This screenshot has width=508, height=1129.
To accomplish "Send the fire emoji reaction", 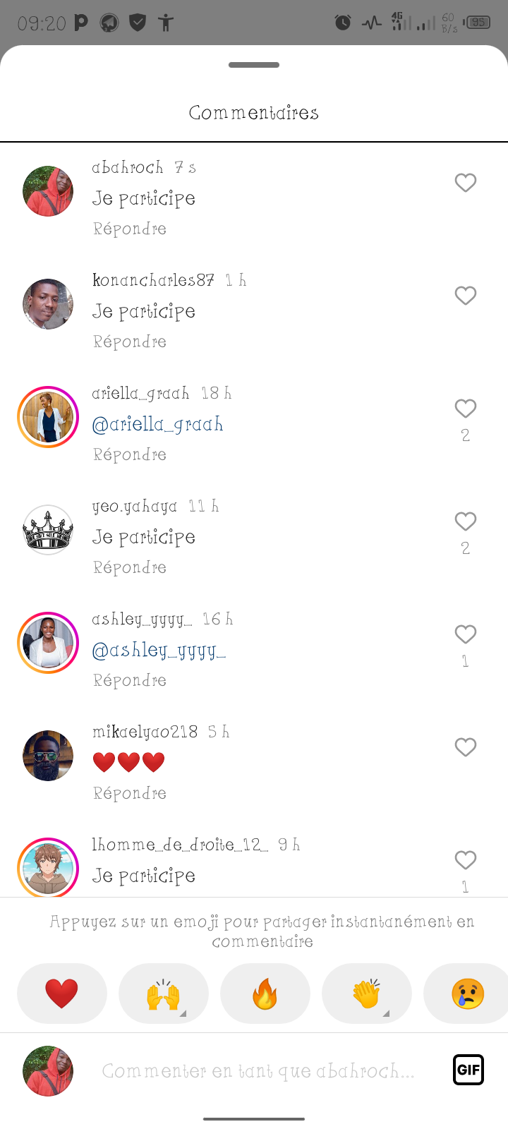I will click(x=265, y=994).
